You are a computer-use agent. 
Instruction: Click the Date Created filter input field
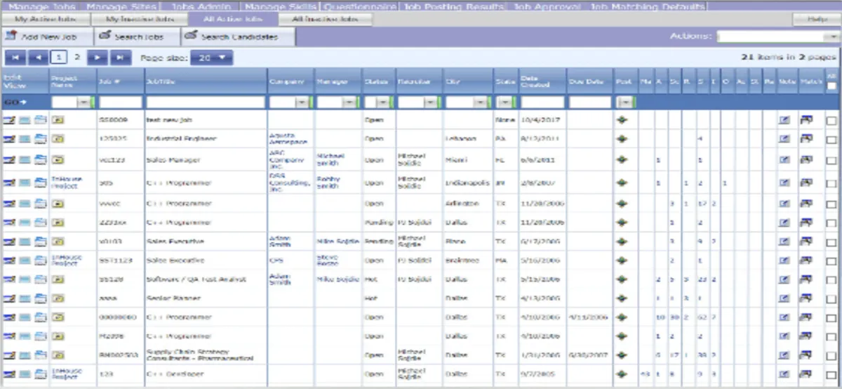click(541, 103)
